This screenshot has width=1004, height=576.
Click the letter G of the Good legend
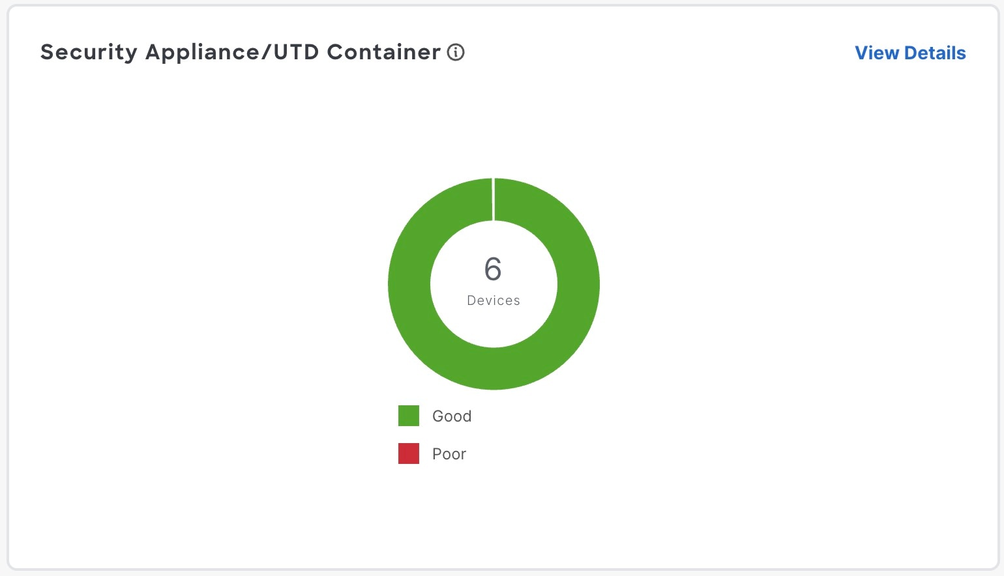438,416
